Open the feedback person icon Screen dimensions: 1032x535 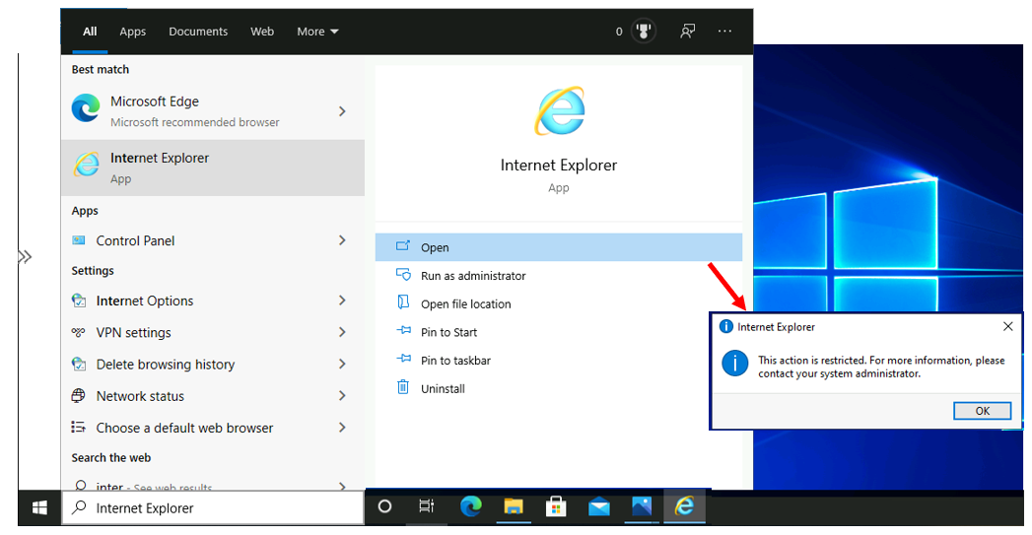coord(687,31)
